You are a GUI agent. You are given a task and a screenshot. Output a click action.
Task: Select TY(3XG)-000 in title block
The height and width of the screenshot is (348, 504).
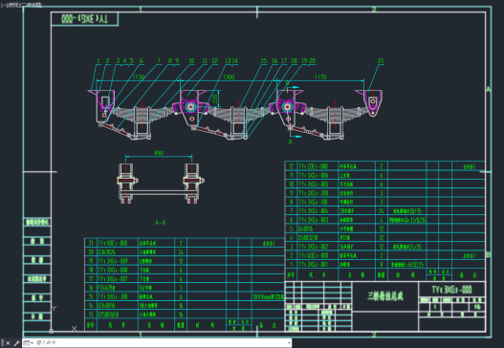[452, 290]
